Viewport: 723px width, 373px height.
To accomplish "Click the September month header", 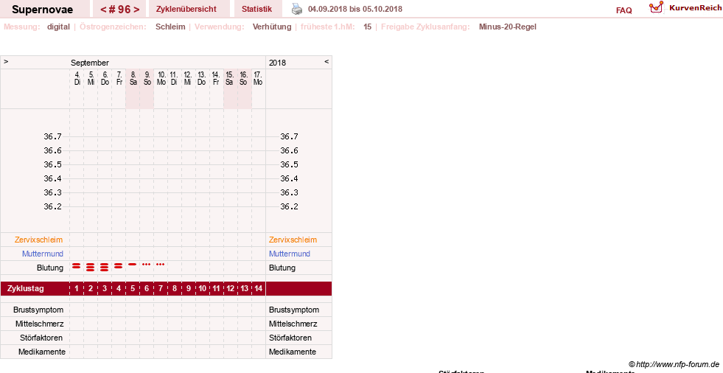I will (x=90, y=63).
